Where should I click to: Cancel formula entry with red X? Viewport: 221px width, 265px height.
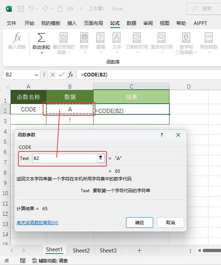tap(53, 75)
